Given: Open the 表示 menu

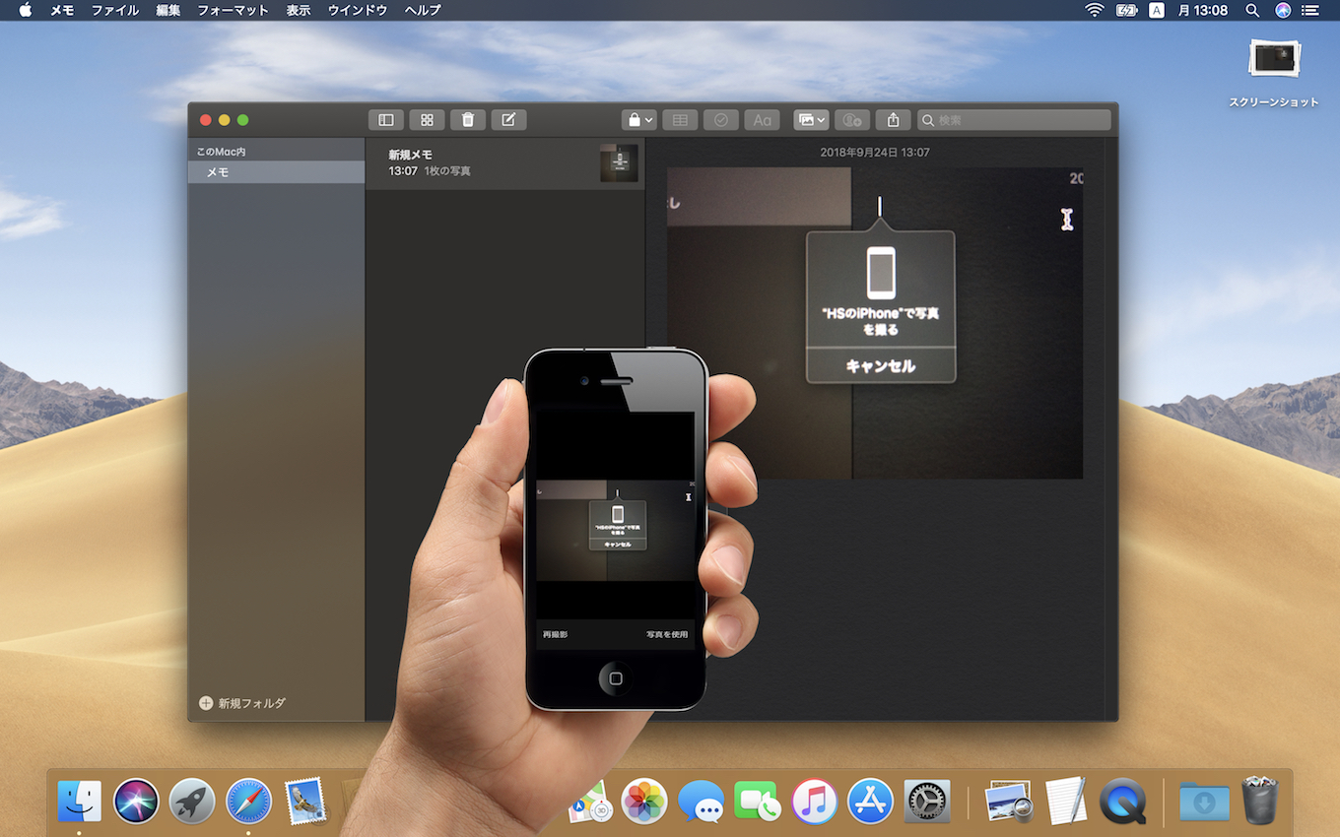Looking at the screenshot, I should pos(299,10).
